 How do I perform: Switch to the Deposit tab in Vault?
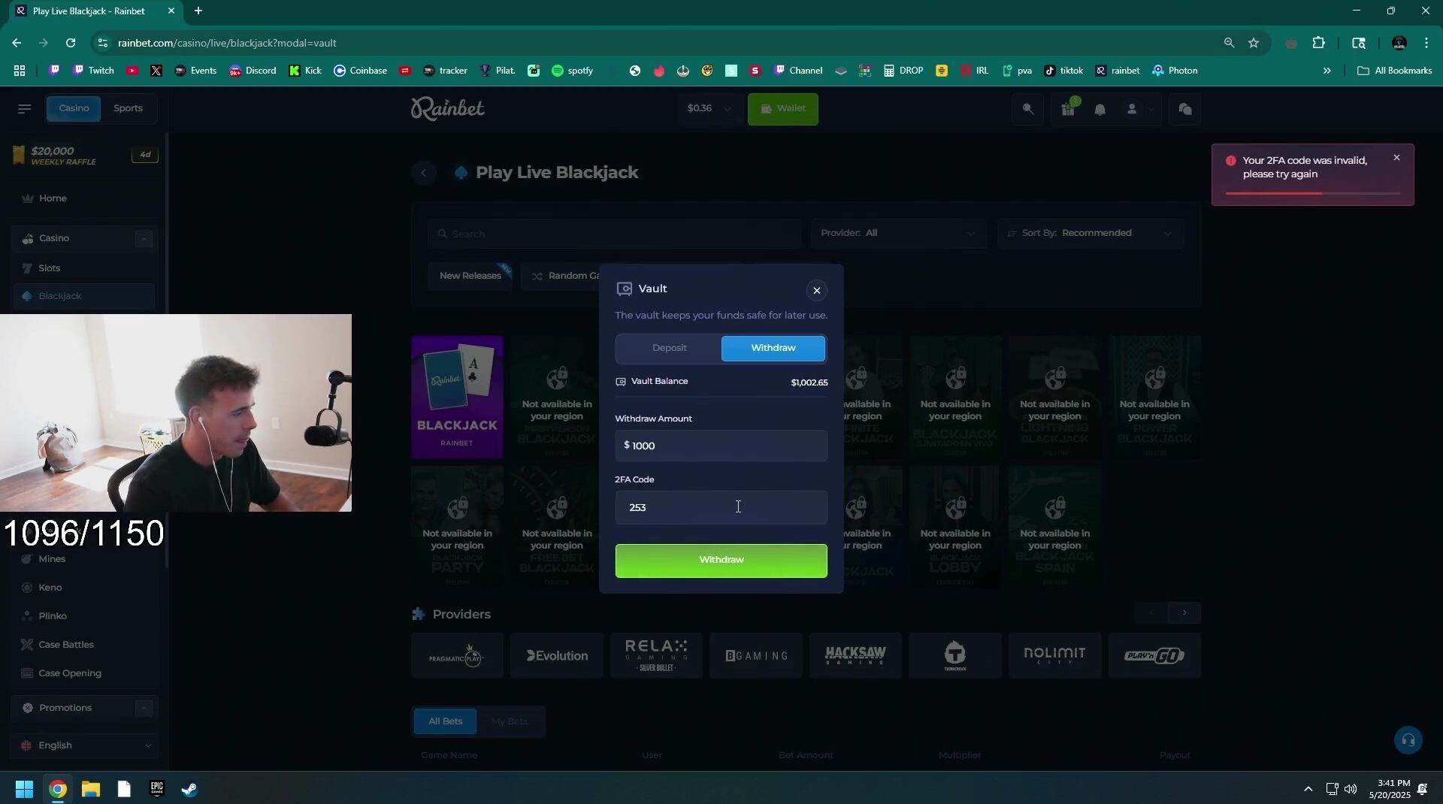(x=669, y=348)
